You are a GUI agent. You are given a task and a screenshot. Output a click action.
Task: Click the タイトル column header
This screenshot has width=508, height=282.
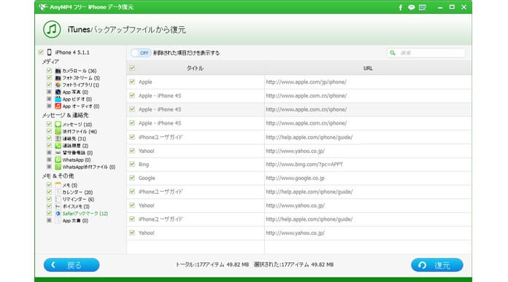click(x=195, y=68)
